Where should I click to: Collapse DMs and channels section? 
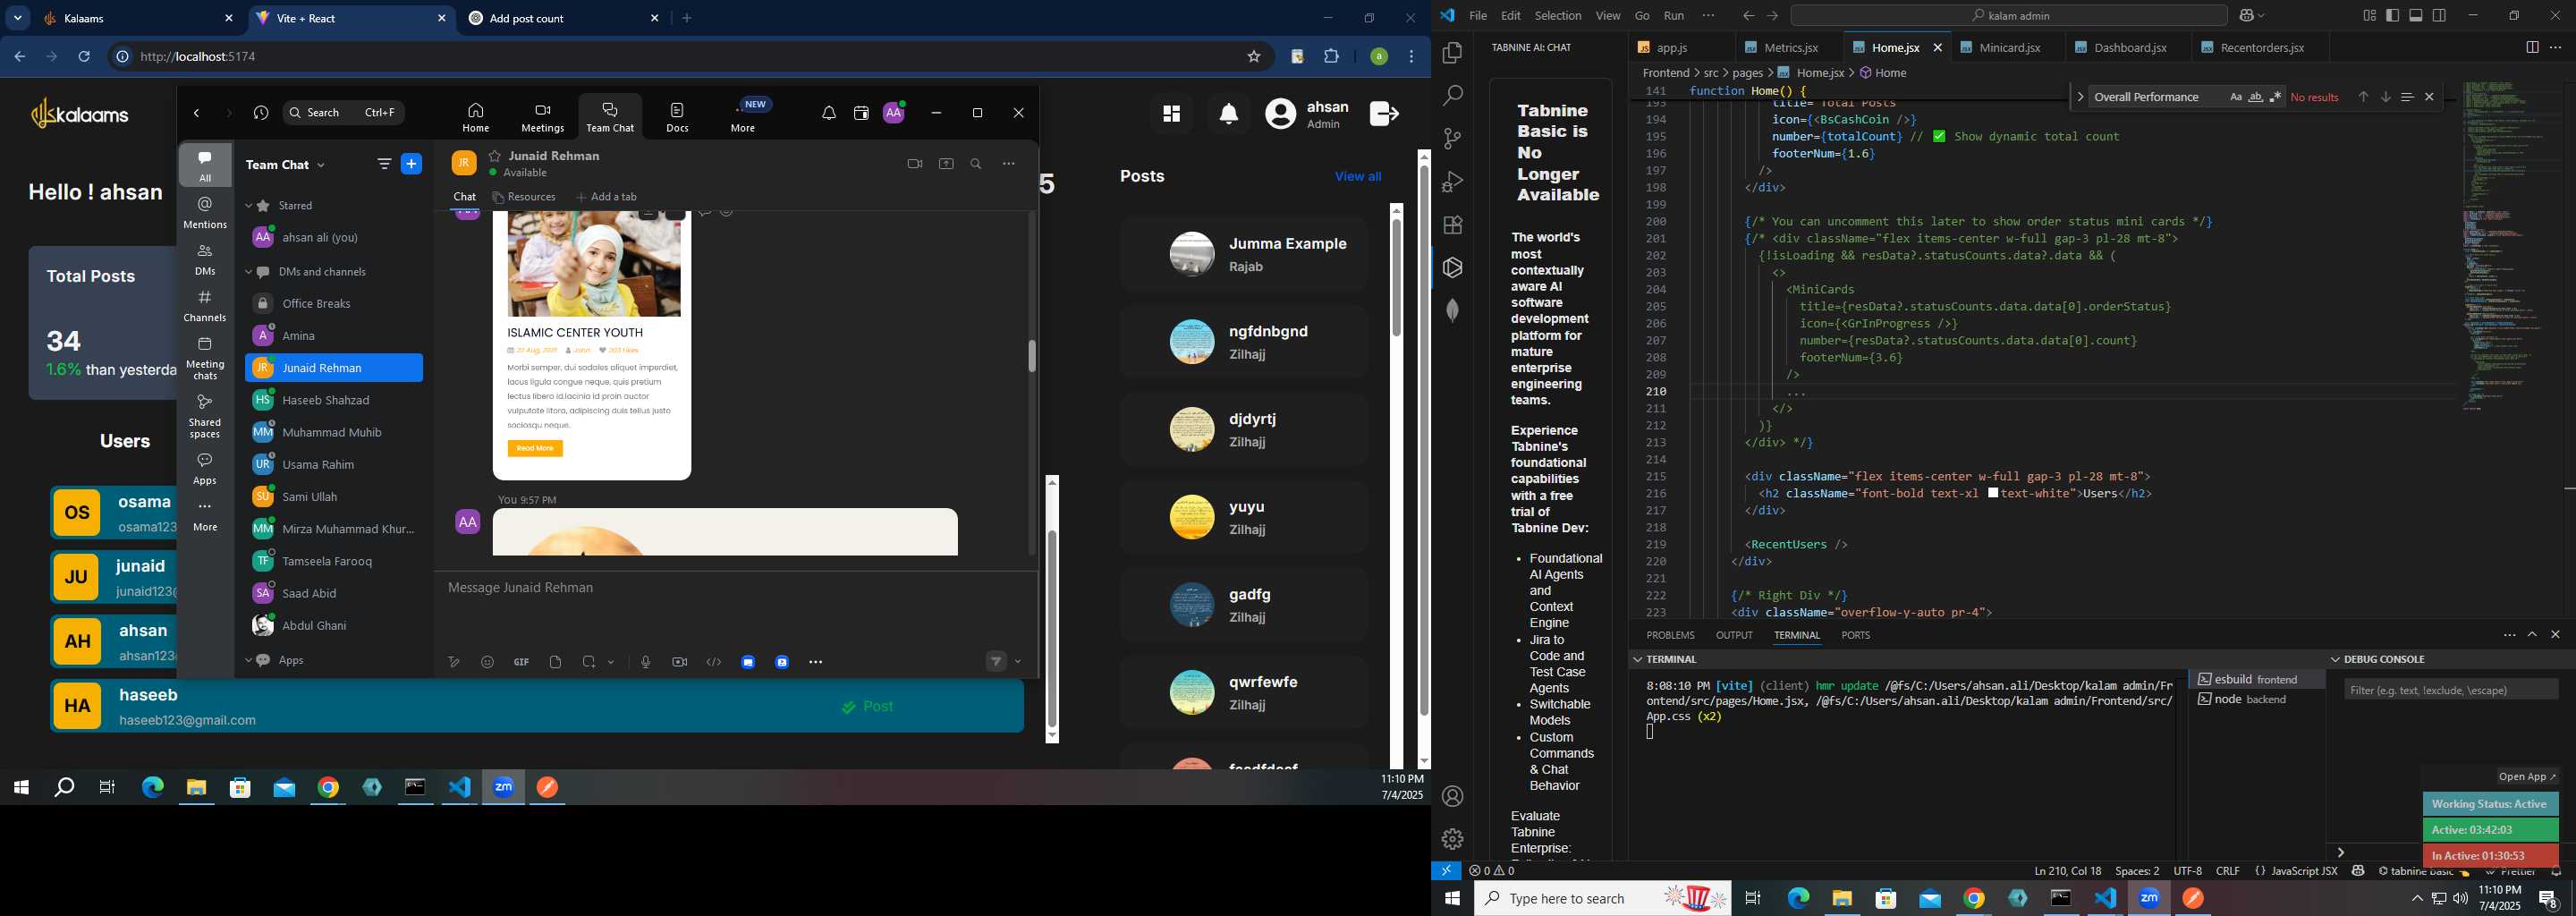pyautogui.click(x=248, y=272)
